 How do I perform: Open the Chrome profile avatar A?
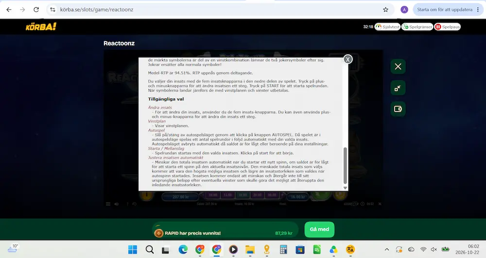coord(404,10)
